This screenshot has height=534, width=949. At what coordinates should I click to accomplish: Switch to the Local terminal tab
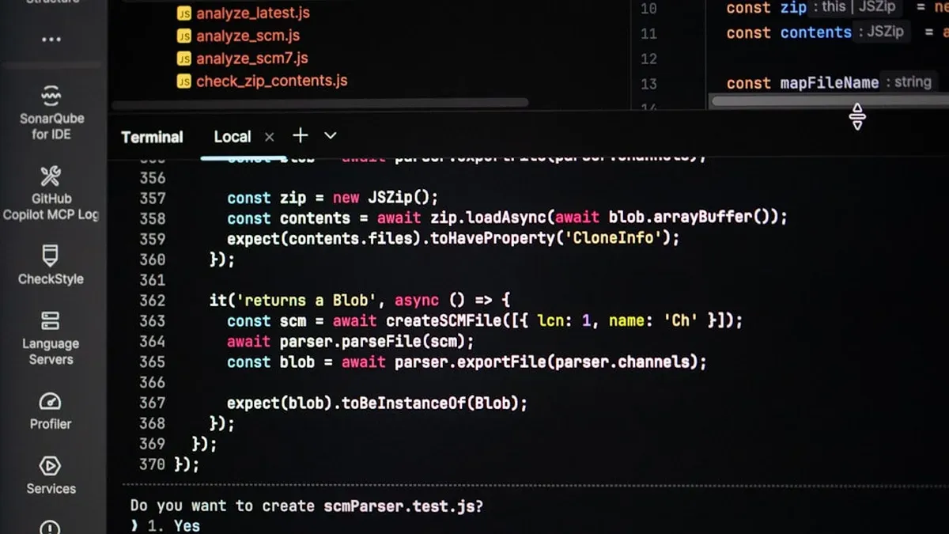click(232, 137)
